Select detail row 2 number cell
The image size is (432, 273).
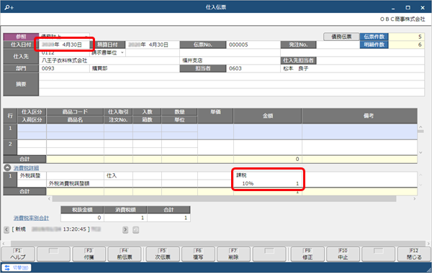10,147
